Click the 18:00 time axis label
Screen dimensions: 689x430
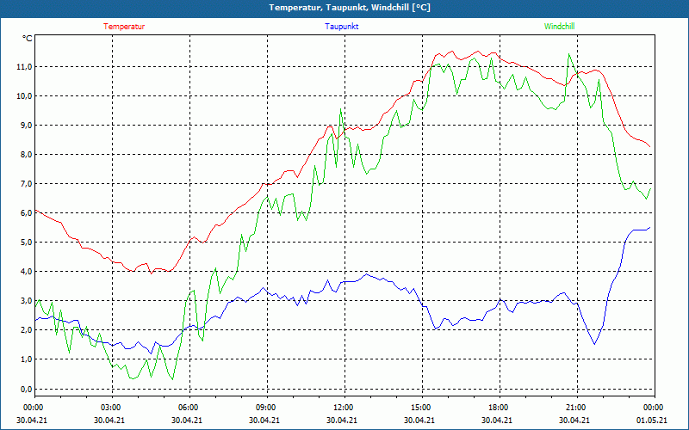coord(498,408)
